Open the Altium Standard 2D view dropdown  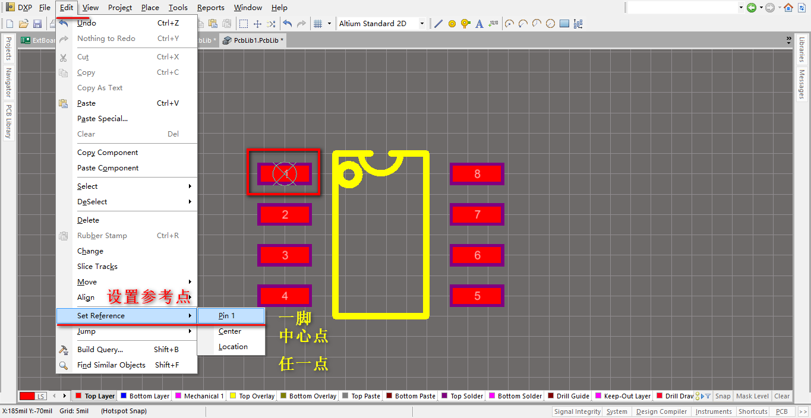(422, 24)
